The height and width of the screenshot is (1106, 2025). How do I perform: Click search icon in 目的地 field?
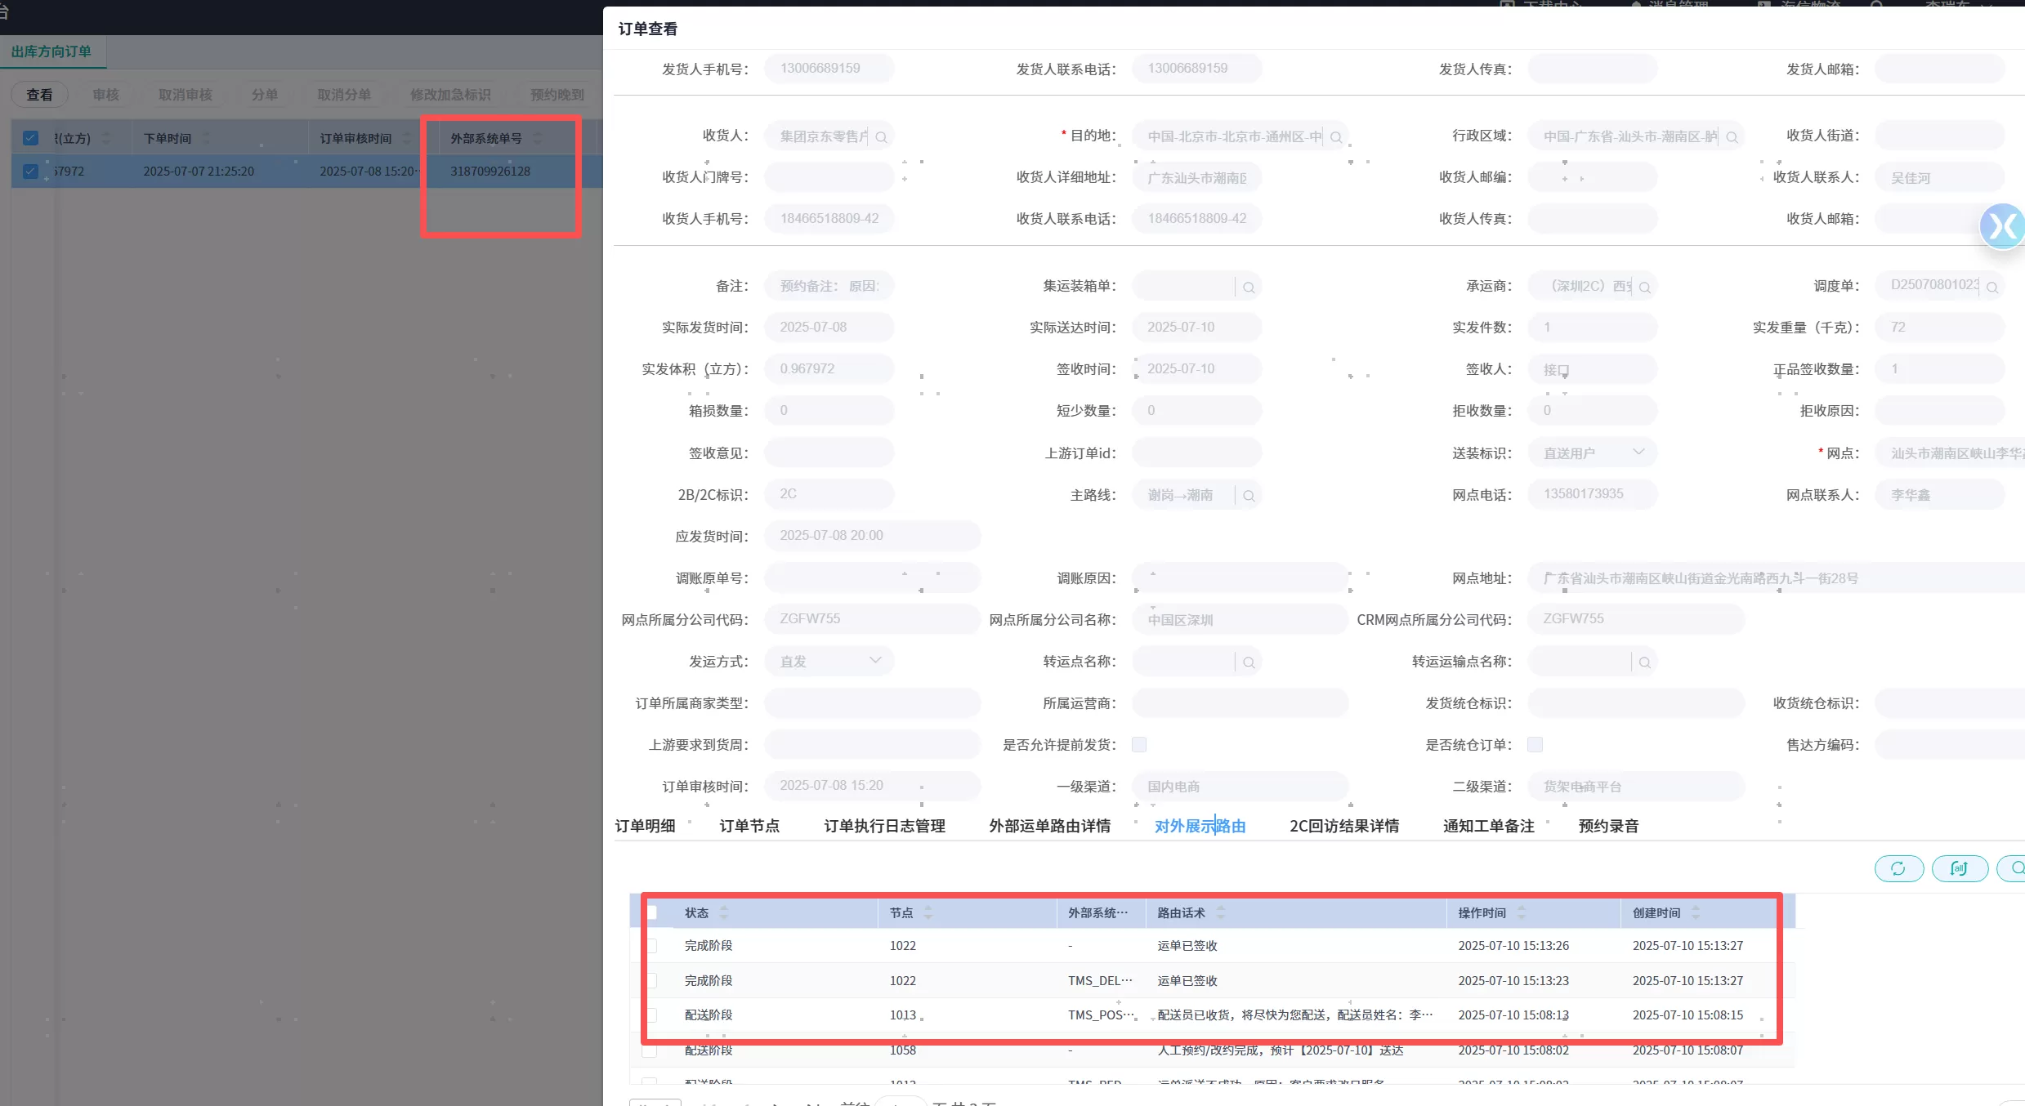tap(1336, 137)
